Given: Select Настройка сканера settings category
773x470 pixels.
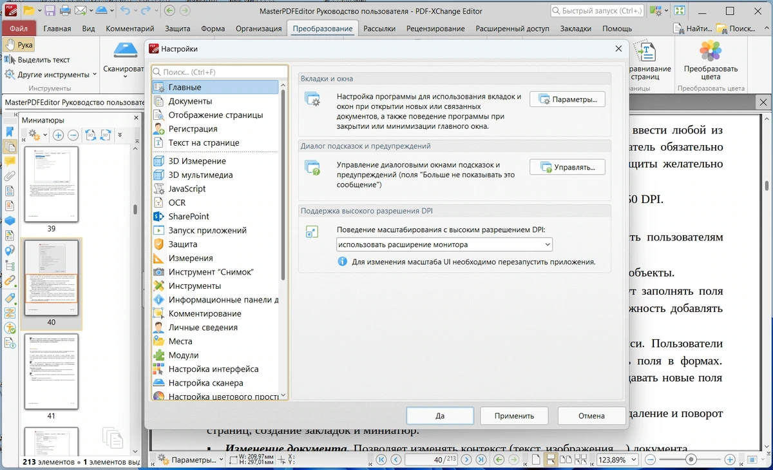Looking at the screenshot, I should point(215,383).
